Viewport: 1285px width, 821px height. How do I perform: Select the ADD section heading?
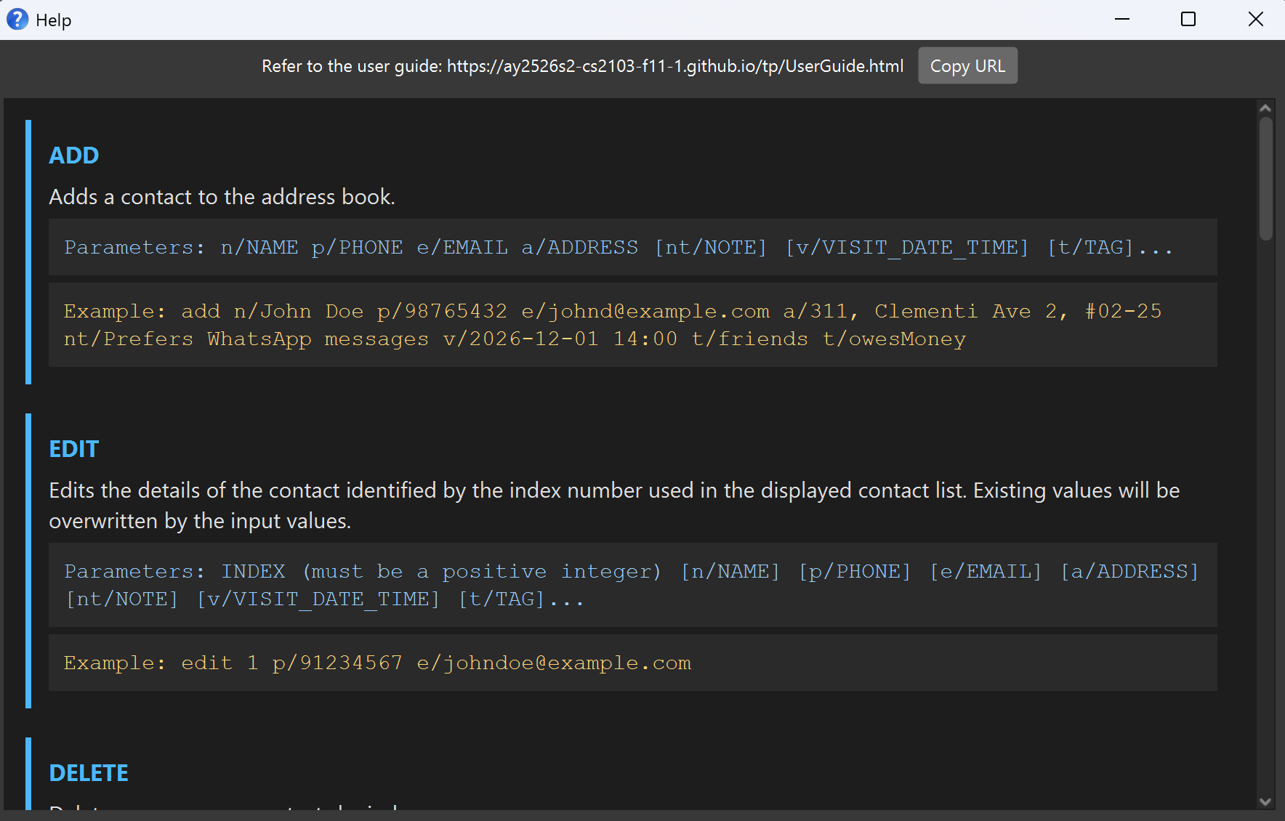pos(74,155)
